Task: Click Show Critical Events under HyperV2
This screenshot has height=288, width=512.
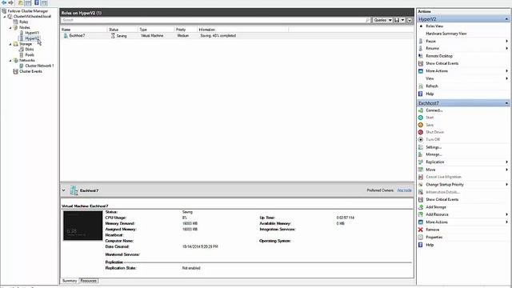Action: click(x=442, y=63)
